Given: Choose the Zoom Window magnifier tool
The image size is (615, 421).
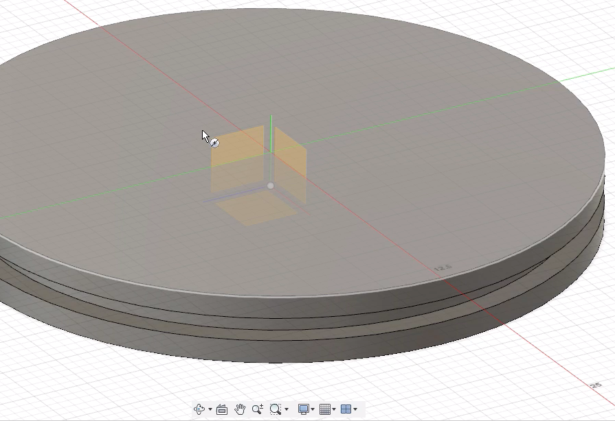Looking at the screenshot, I should [276, 409].
